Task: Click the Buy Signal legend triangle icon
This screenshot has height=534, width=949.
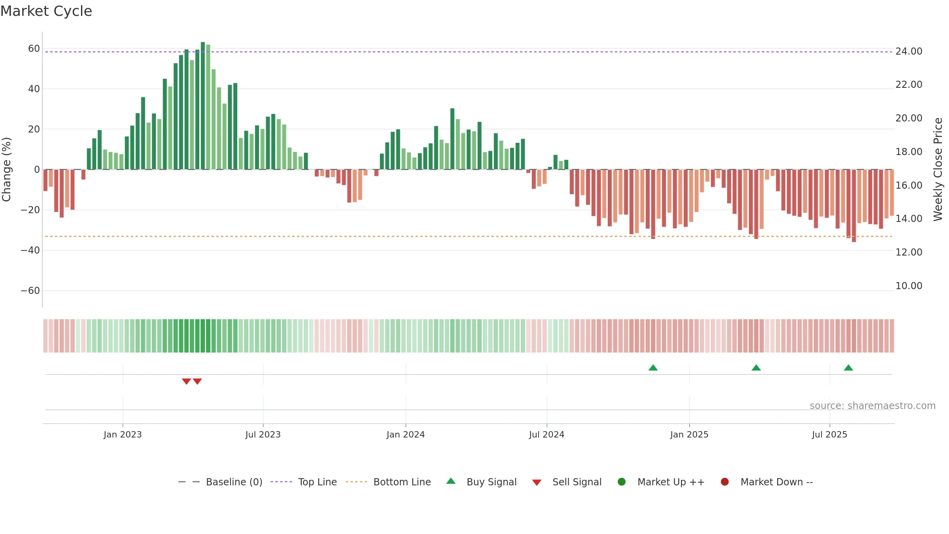Action: (451, 481)
